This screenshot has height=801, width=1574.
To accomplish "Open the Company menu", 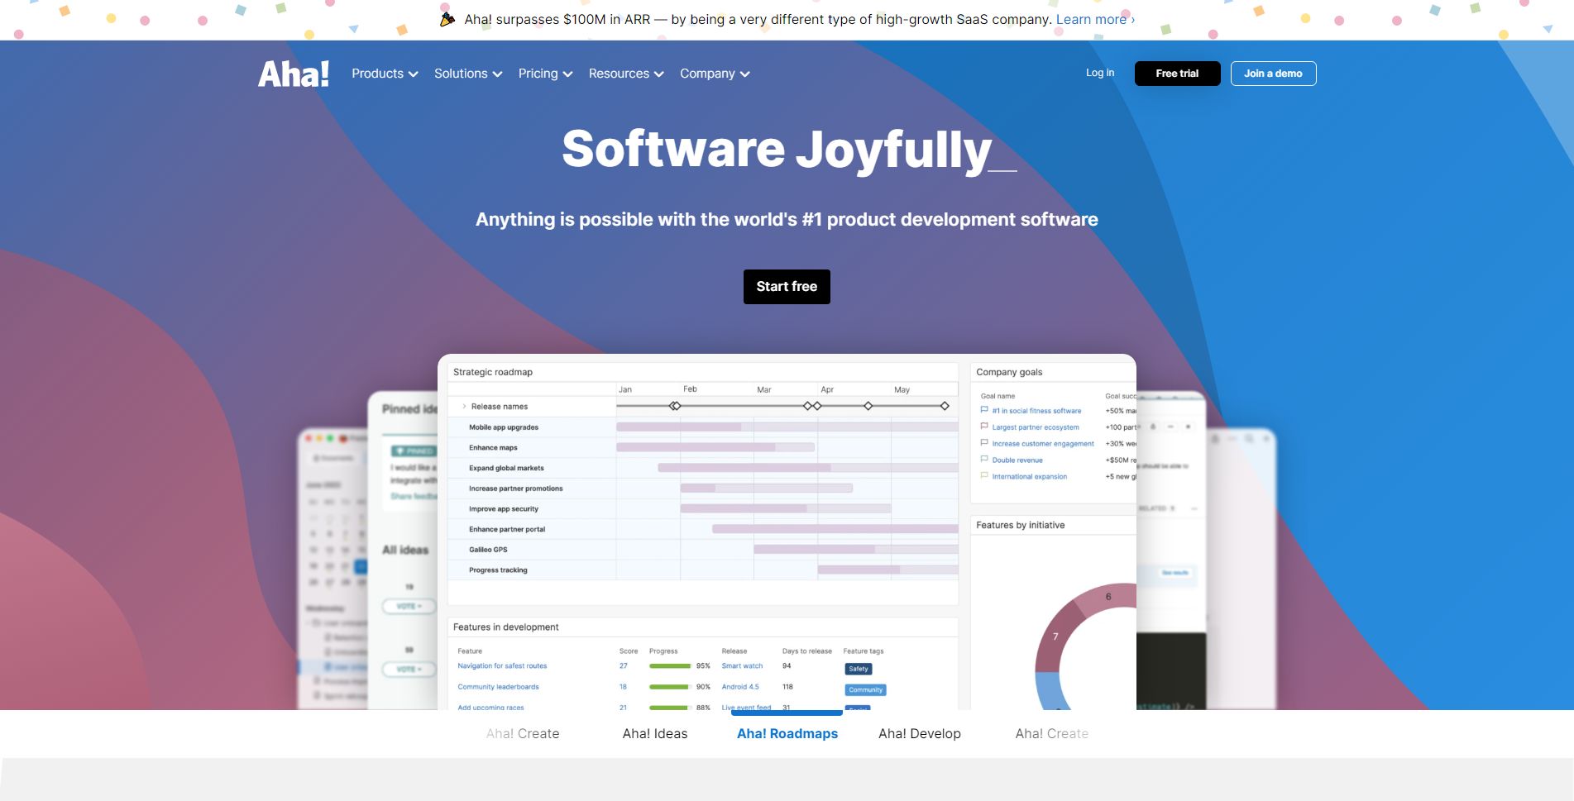I will 715,74.
